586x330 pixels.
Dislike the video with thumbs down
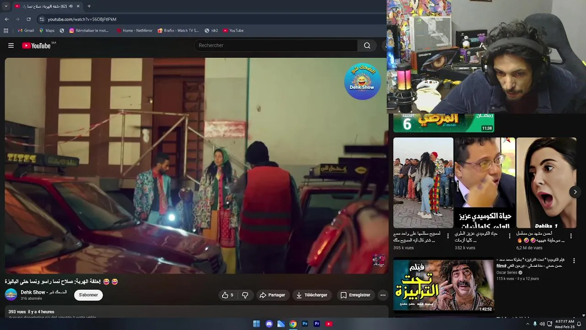pyautogui.click(x=245, y=295)
